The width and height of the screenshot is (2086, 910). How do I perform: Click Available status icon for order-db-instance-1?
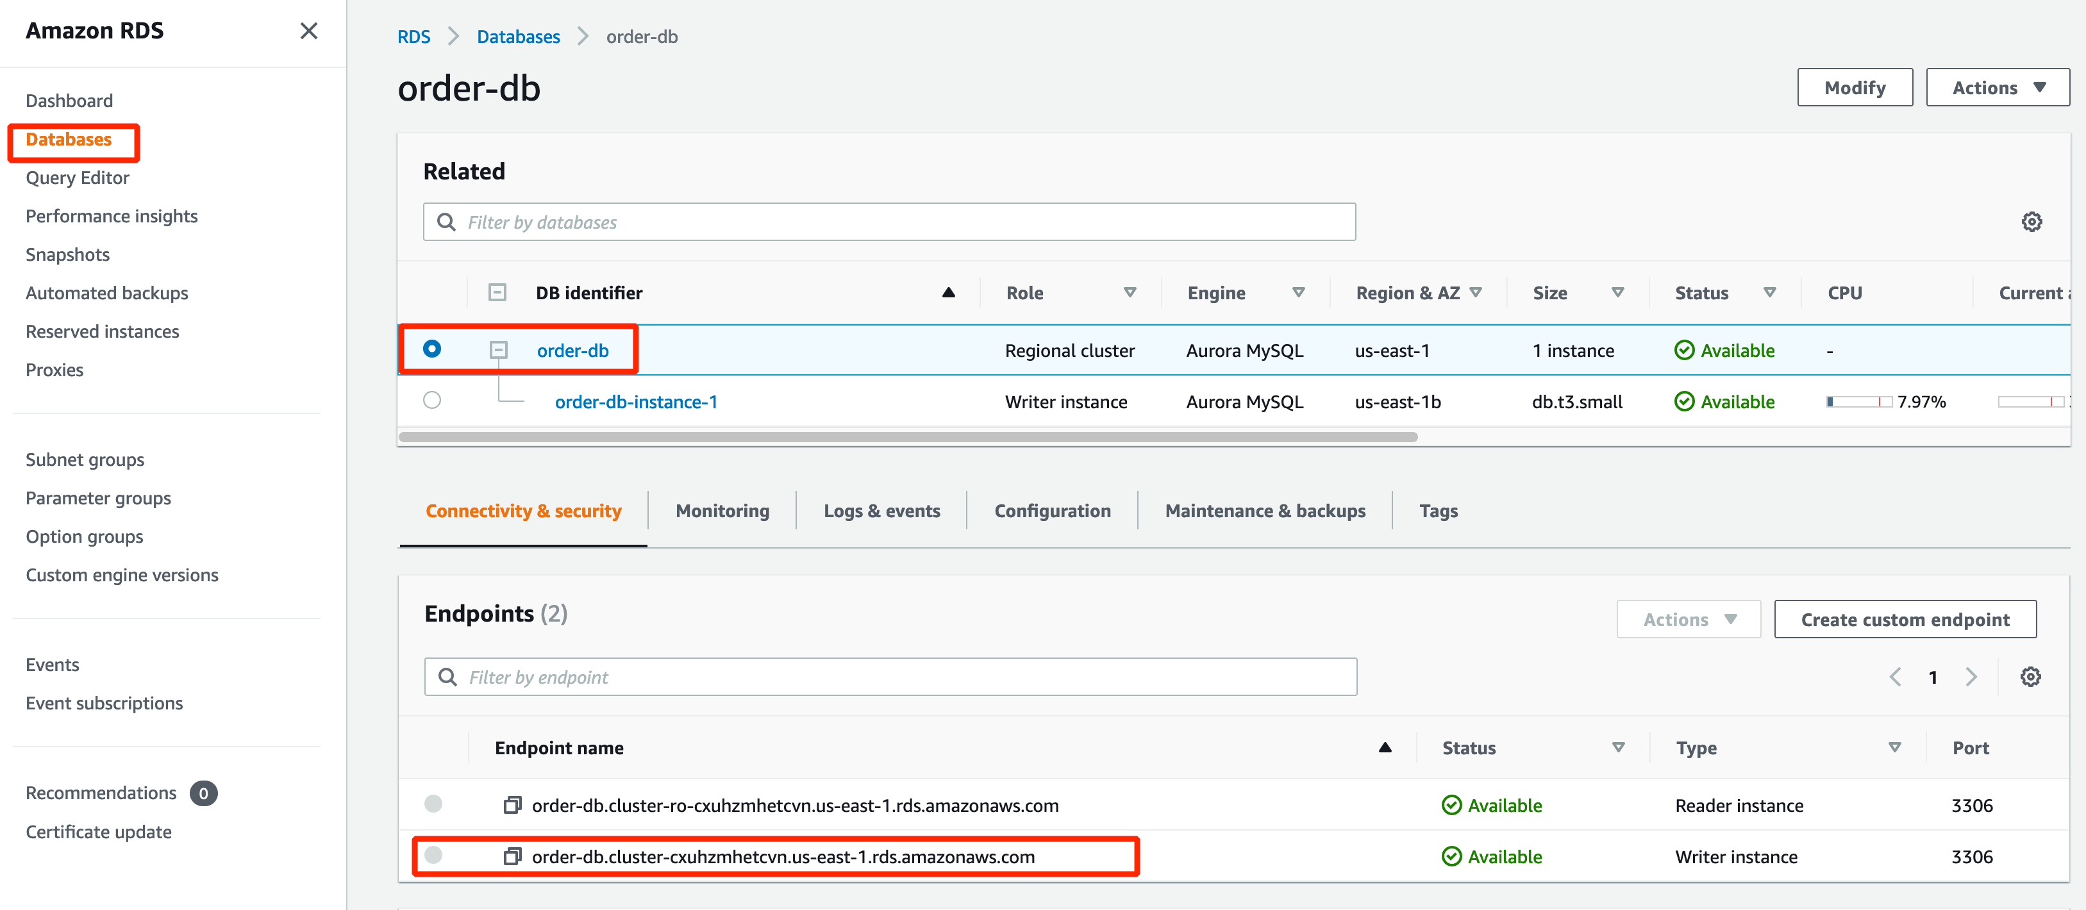pyautogui.click(x=1684, y=401)
